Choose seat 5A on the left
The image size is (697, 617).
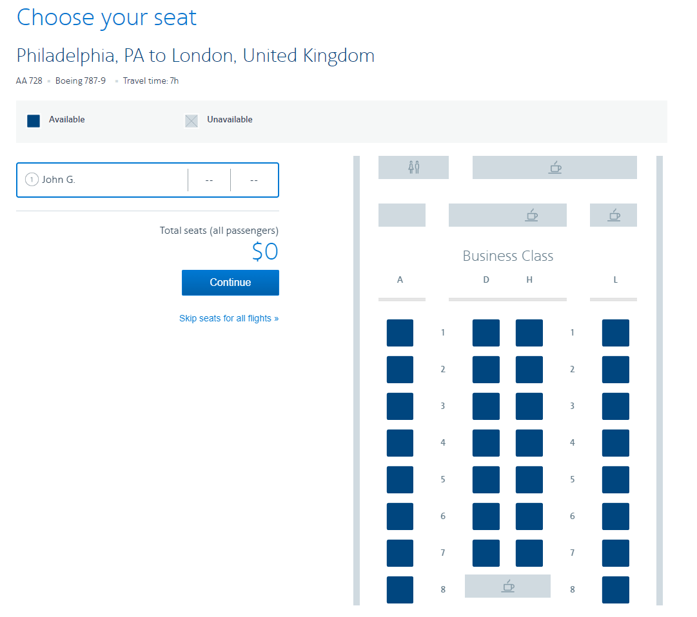[x=400, y=480]
